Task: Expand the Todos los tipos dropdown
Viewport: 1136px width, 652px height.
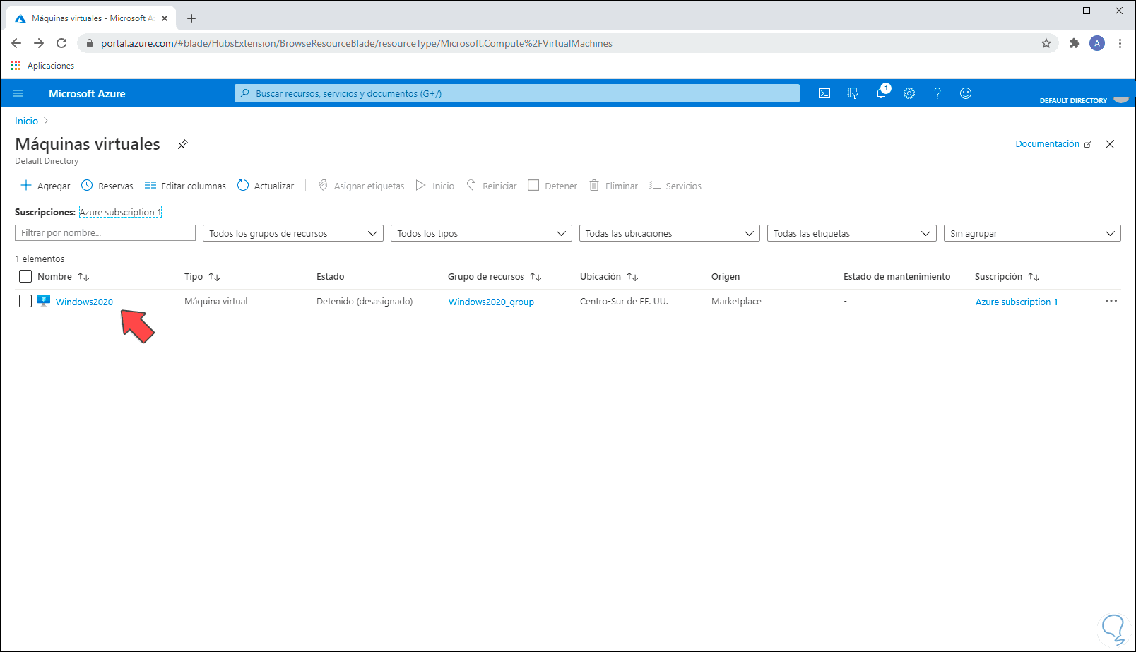Action: [x=481, y=233]
